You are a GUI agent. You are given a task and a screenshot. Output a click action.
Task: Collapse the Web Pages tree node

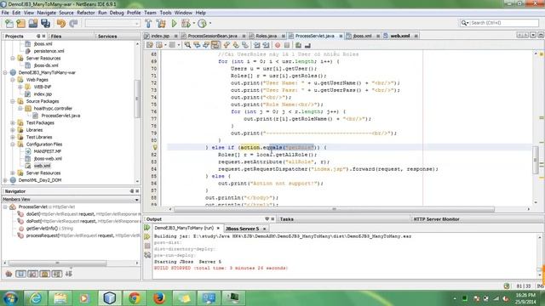(13, 80)
